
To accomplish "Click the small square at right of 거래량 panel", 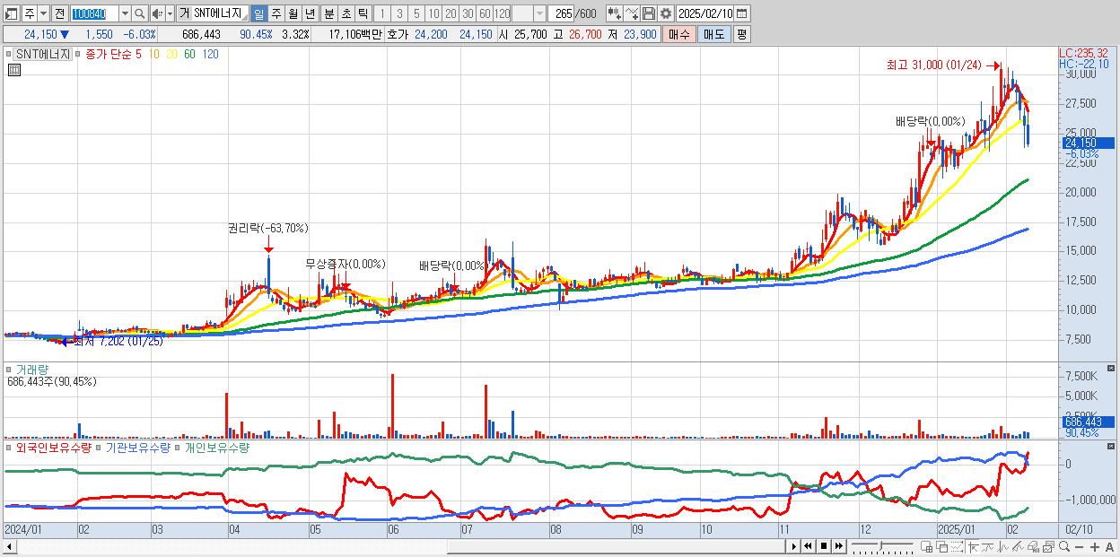I will (x=1111, y=369).
